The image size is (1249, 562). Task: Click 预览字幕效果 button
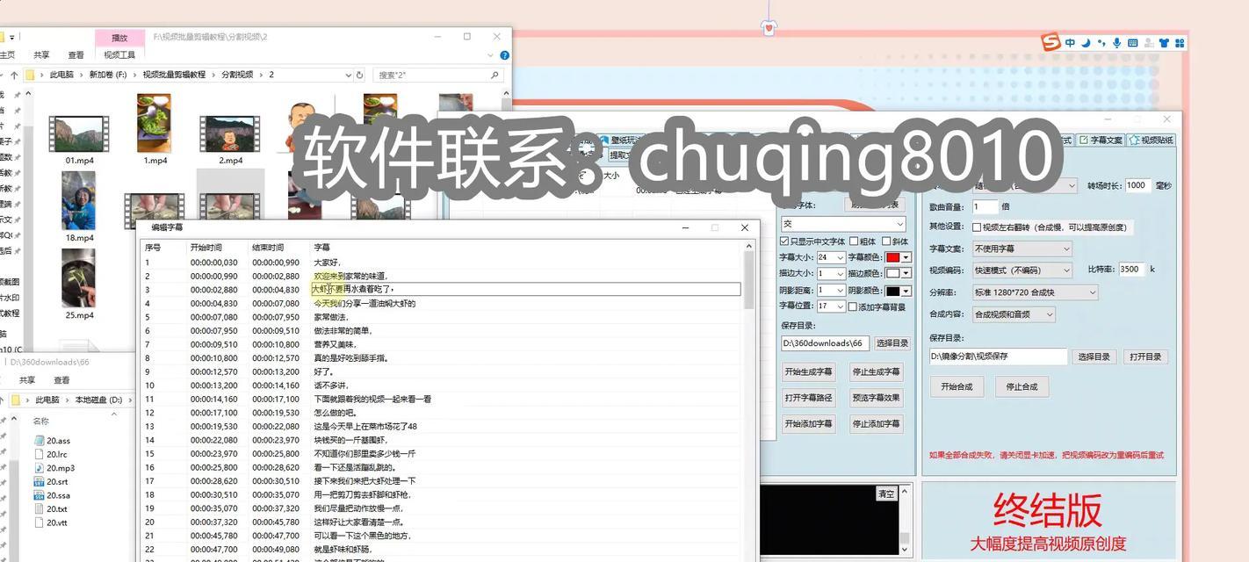click(876, 398)
